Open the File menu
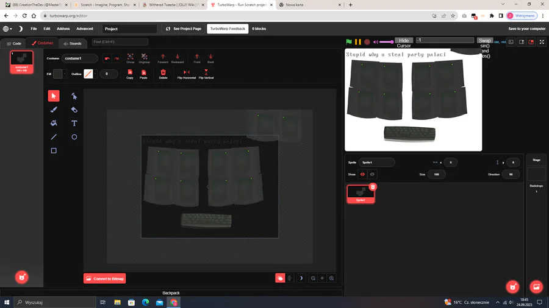The width and height of the screenshot is (549, 308). (34, 29)
